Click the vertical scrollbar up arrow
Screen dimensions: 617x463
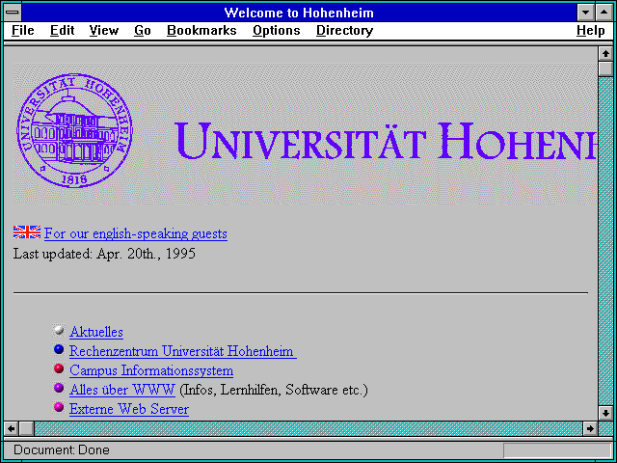tap(605, 54)
